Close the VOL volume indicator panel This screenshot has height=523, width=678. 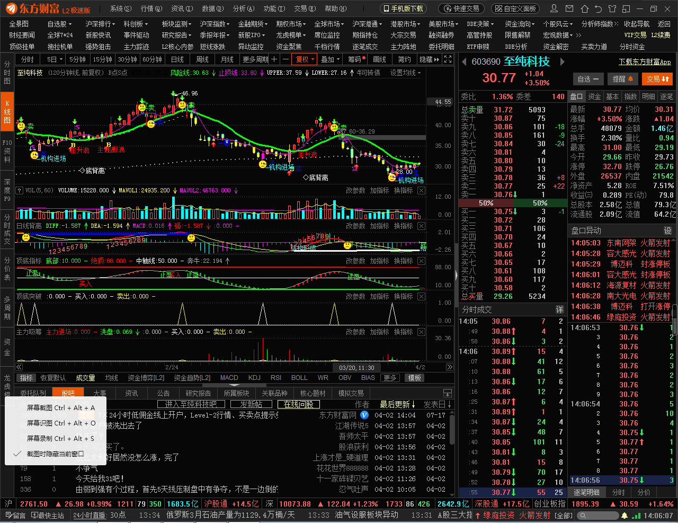pyautogui.click(x=421, y=190)
